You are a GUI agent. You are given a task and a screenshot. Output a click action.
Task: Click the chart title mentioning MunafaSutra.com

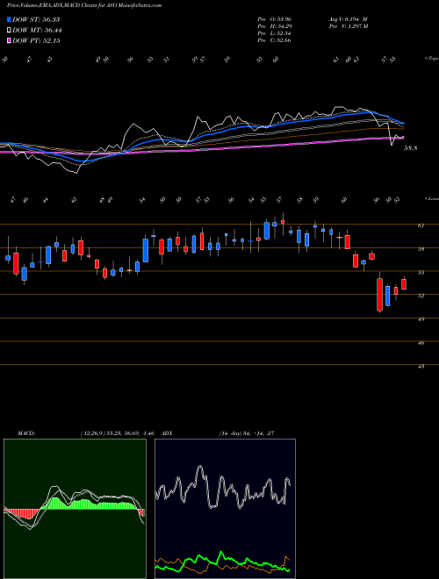[84, 5]
